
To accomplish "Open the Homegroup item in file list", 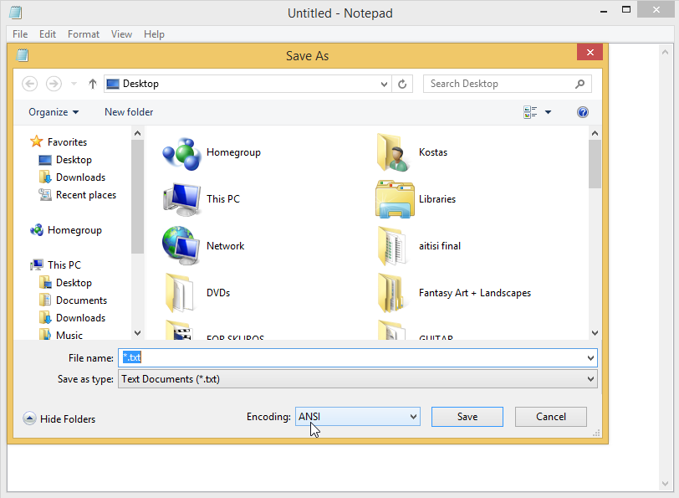I will (212, 153).
